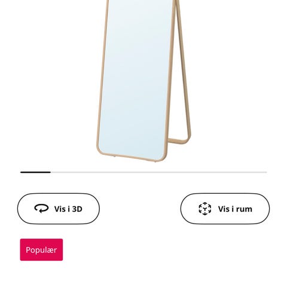
Task: Select the pink Populær badge
Action: [x=41, y=250]
